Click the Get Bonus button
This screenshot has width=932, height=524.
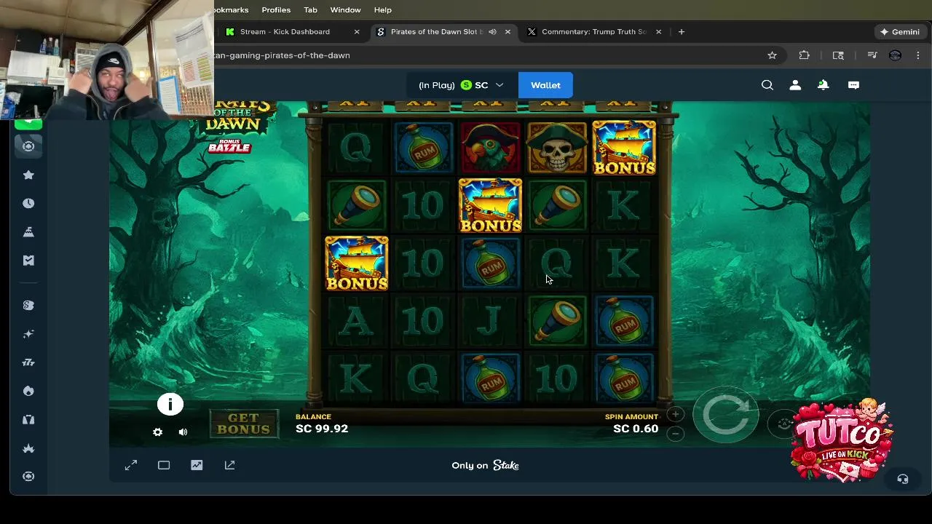[x=244, y=424]
